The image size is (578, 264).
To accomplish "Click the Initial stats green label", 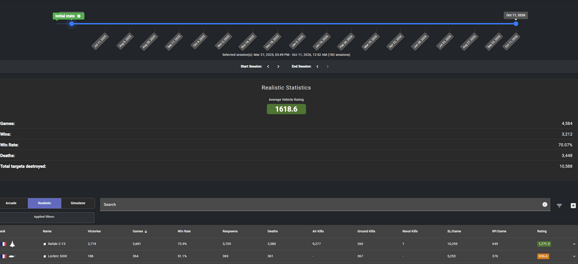I will (x=69, y=16).
